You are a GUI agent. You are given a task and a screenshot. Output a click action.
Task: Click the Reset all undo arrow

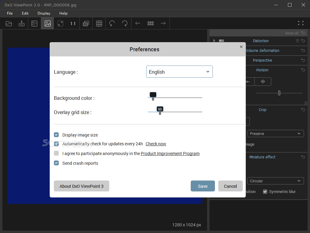303,33
